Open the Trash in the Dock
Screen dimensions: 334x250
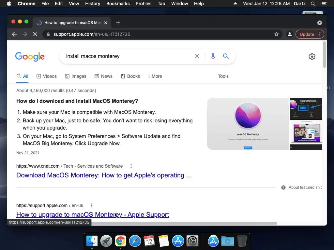[242, 241]
